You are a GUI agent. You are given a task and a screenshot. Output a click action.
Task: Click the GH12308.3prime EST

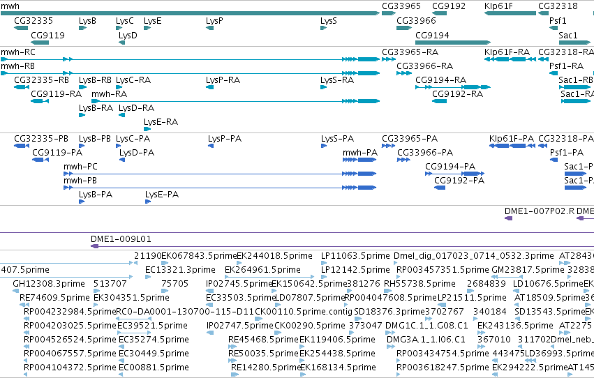tap(16, 291)
